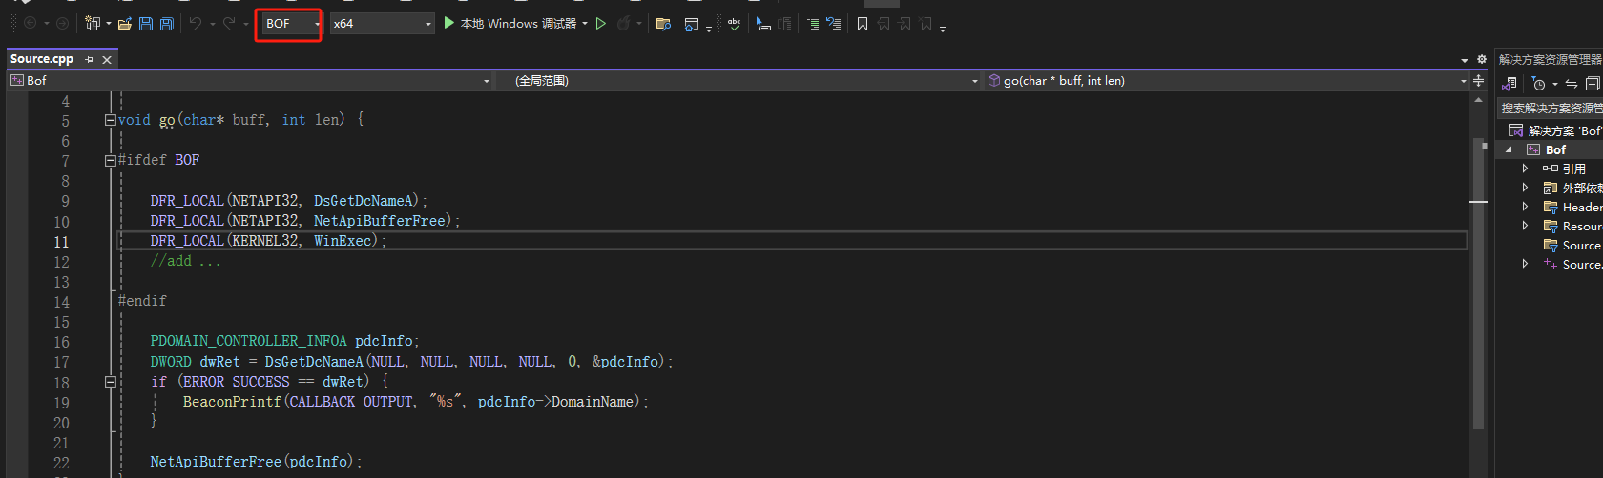This screenshot has width=1603, height=478.
Task: Save the current file Source.cpp
Action: [146, 24]
